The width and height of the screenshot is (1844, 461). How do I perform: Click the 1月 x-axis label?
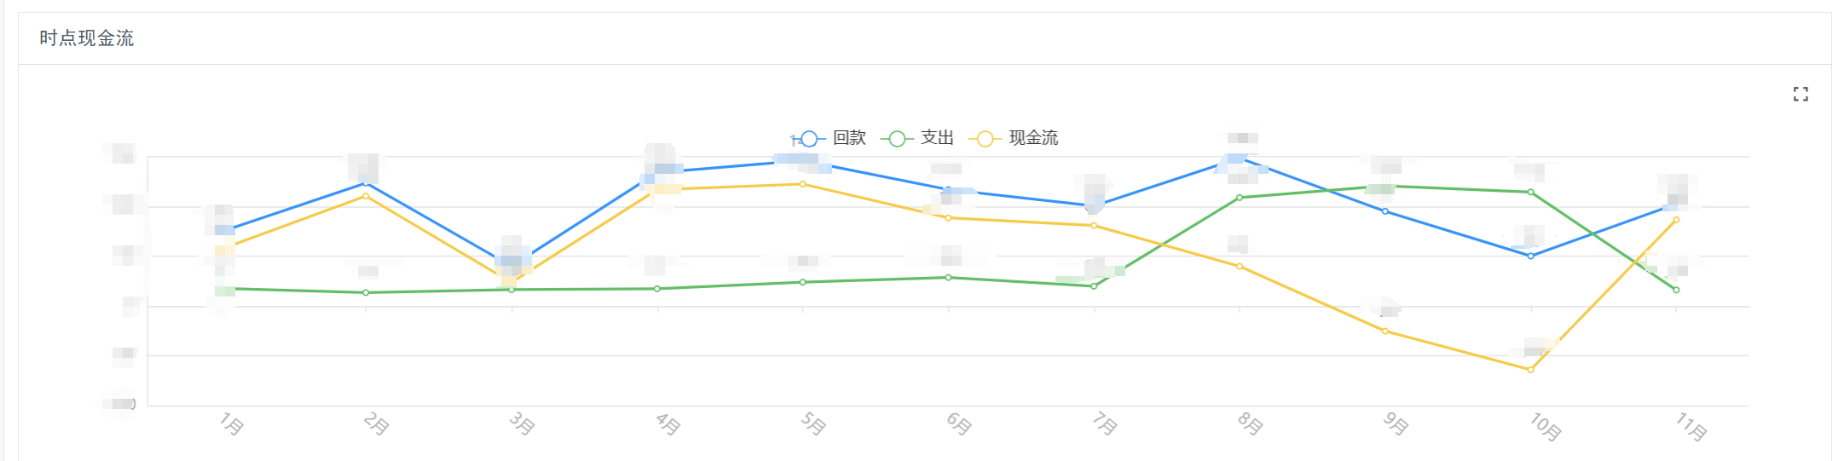[231, 424]
